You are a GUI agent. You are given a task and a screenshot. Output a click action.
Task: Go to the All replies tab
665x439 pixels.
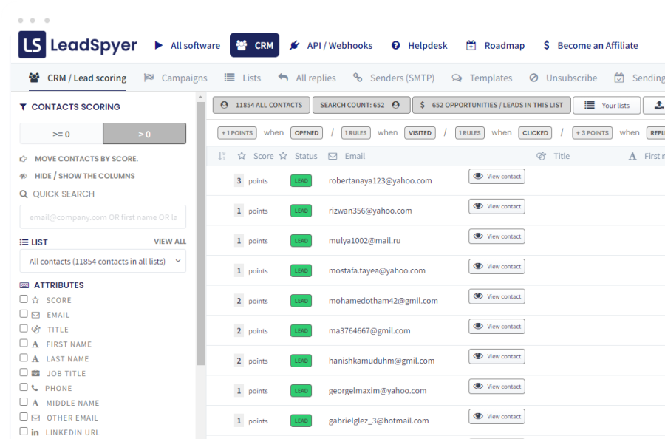(x=307, y=78)
